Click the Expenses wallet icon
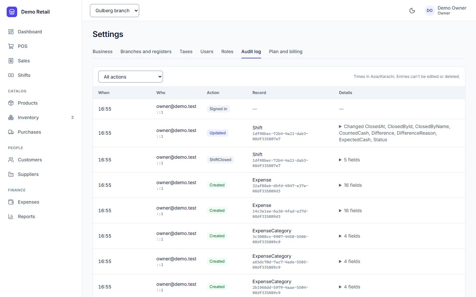 click(x=11, y=202)
